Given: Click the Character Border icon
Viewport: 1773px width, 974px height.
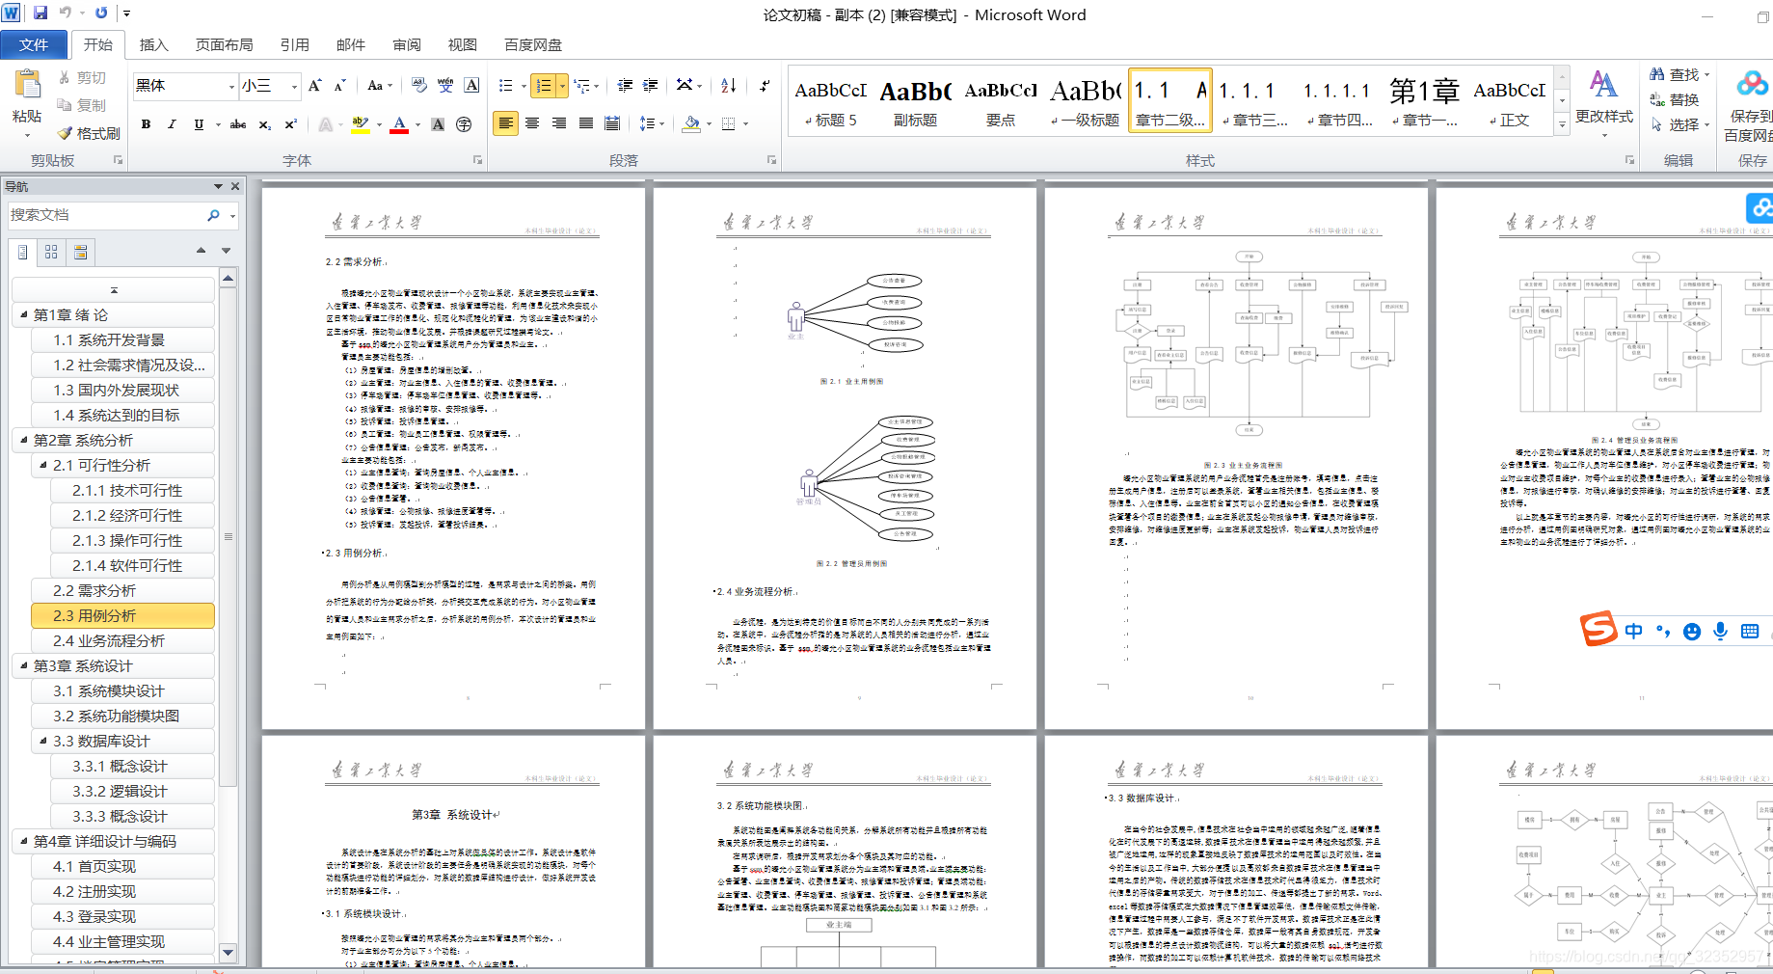Looking at the screenshot, I should coord(471,86).
